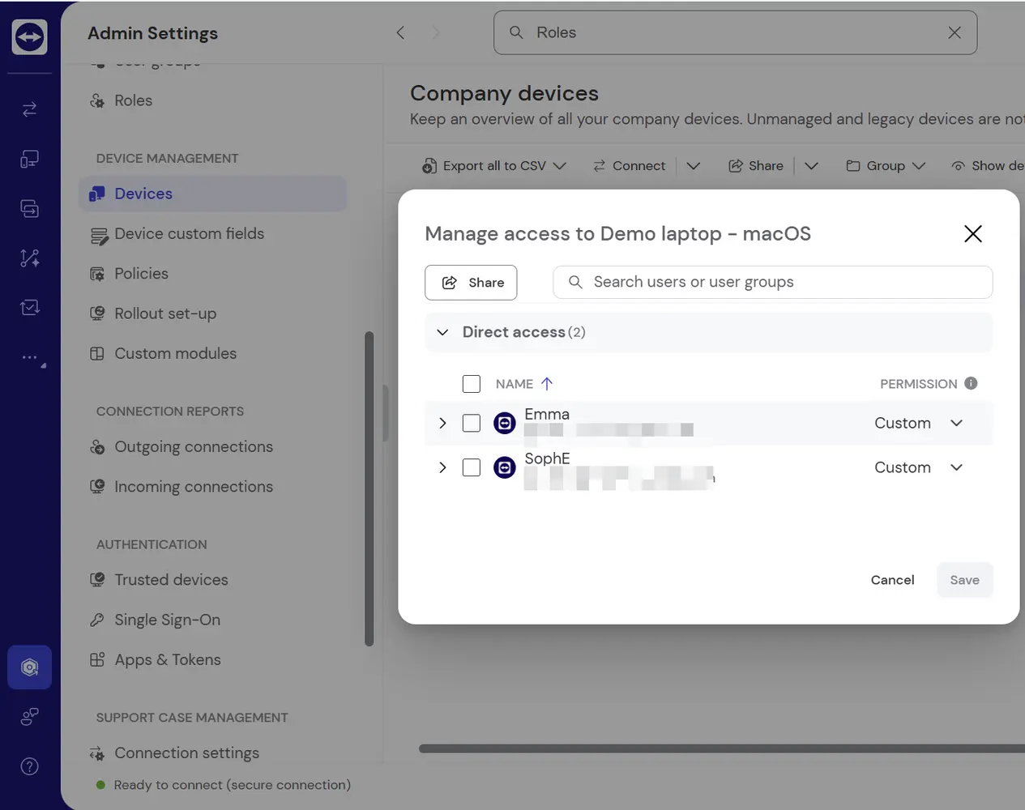Click SophE's user avatar icon

coord(505,467)
